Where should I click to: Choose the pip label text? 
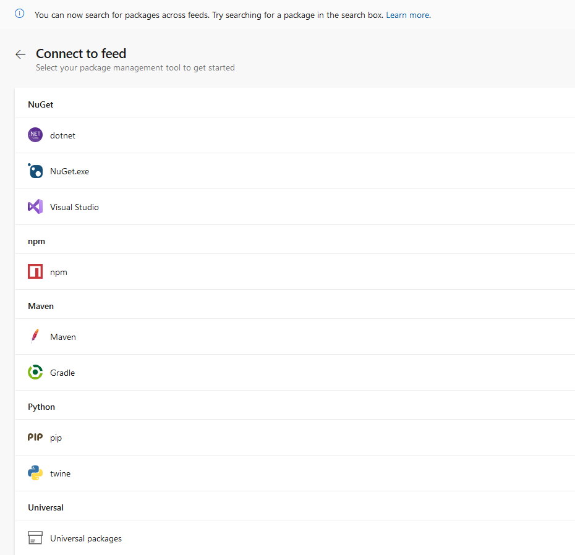pos(56,438)
